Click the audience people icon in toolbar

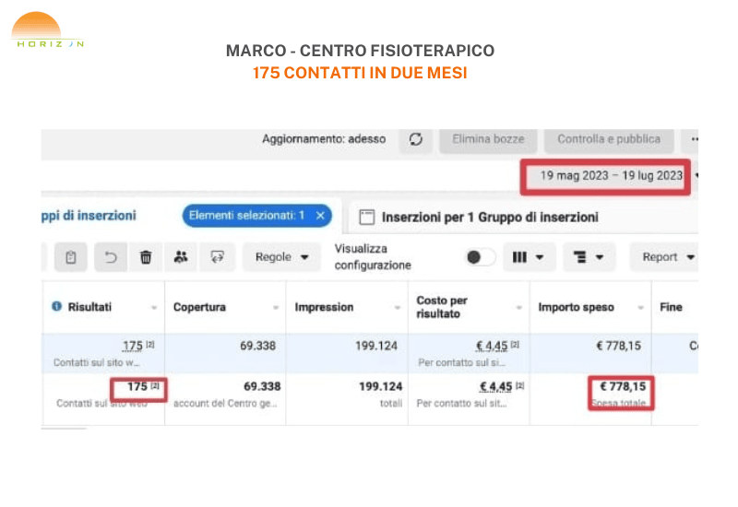(x=181, y=257)
